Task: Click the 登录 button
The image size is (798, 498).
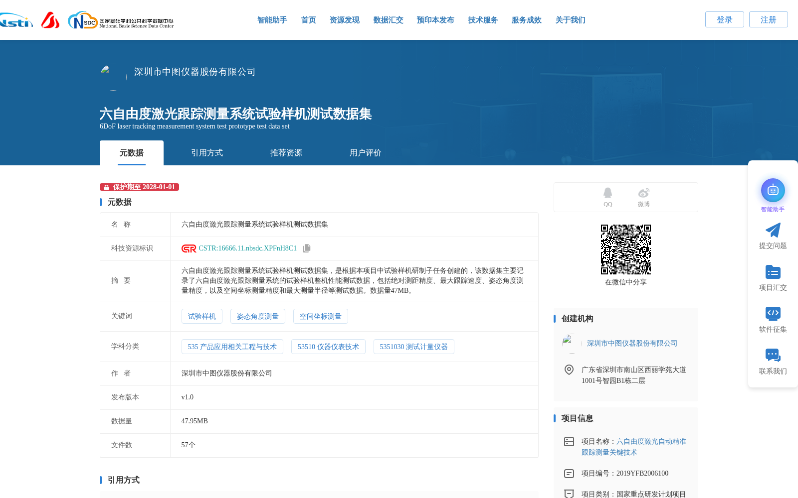Action: [724, 19]
